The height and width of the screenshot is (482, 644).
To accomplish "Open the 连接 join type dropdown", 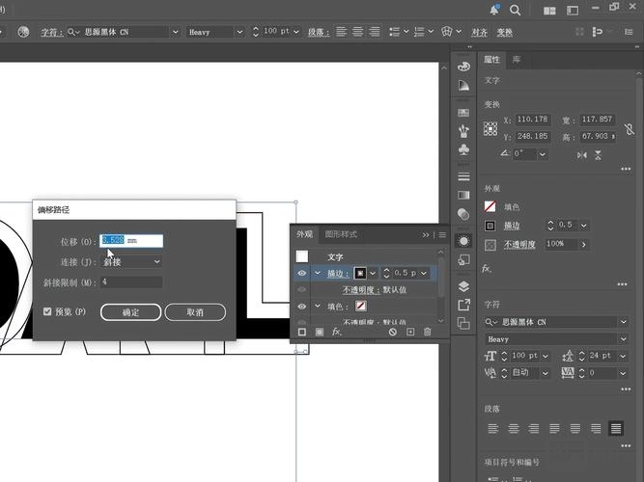I will 131,261.
